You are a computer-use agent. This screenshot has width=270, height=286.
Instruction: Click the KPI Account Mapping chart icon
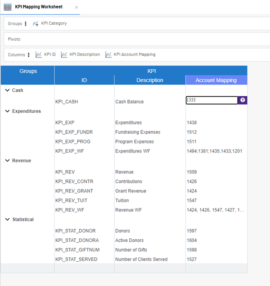tap(108, 55)
